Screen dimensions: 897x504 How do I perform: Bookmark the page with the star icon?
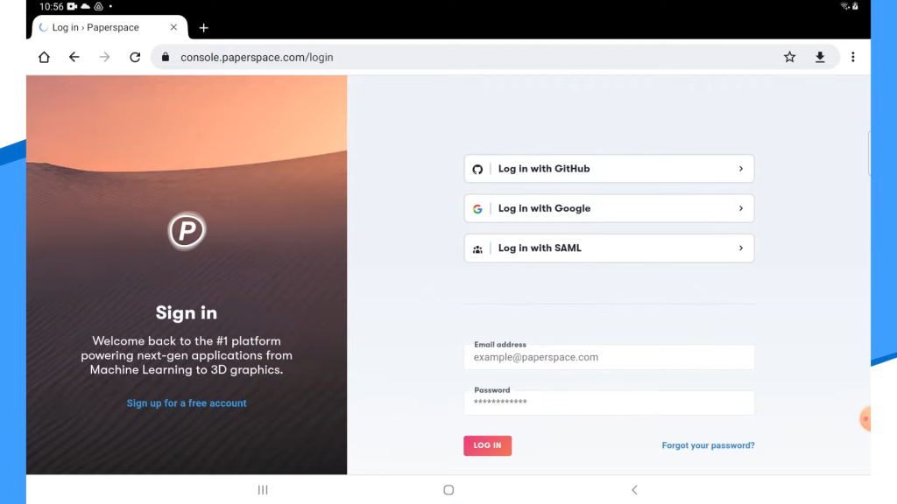[789, 57]
